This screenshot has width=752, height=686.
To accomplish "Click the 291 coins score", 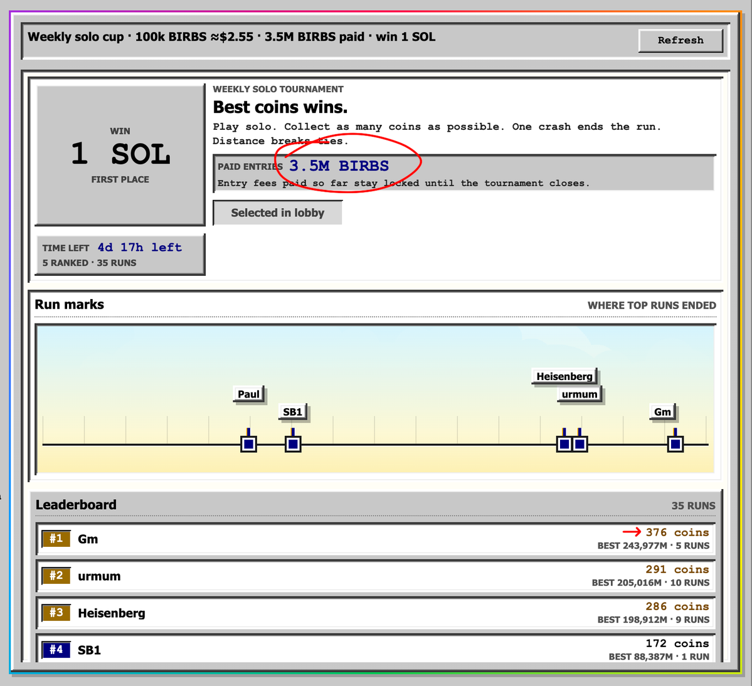I will coord(677,569).
